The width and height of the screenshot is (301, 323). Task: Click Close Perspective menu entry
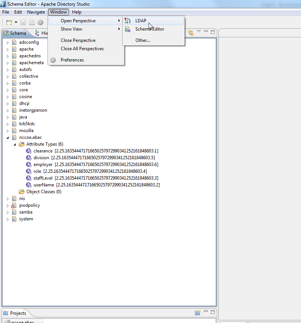[x=86, y=40]
